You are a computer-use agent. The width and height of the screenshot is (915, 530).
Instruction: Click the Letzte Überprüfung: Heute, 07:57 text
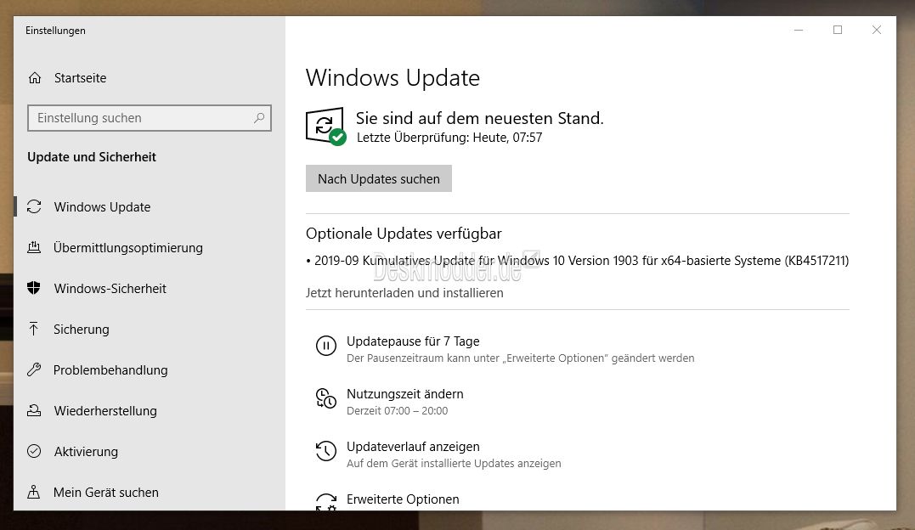449,138
